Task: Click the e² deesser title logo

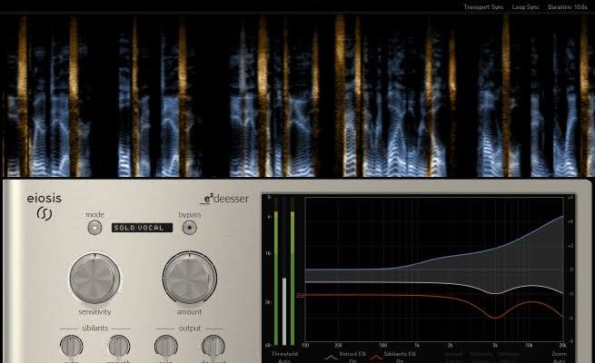Action: (x=223, y=200)
